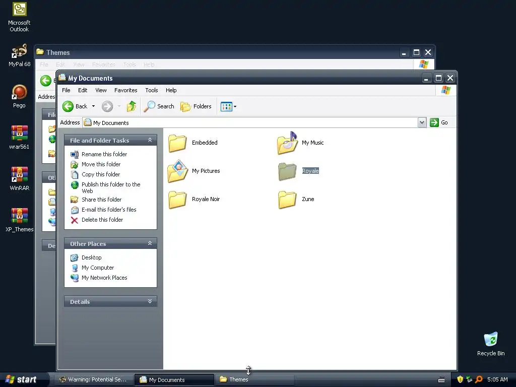This screenshot has height=387, width=516.
Task: Click the Go button next to Address
Action: click(439, 122)
